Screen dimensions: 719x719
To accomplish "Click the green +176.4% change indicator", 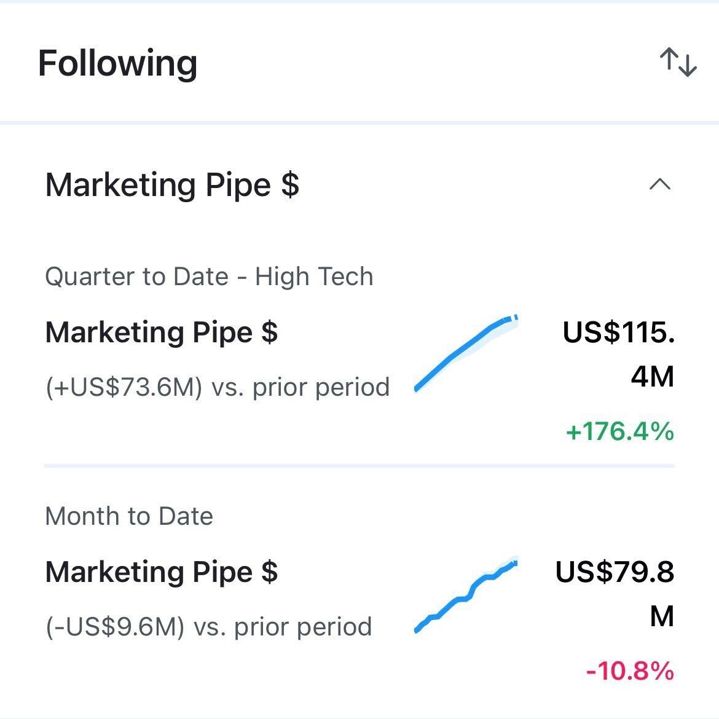I will point(619,431).
